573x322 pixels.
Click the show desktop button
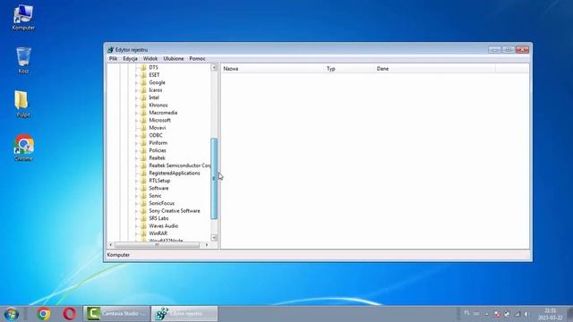(569, 314)
